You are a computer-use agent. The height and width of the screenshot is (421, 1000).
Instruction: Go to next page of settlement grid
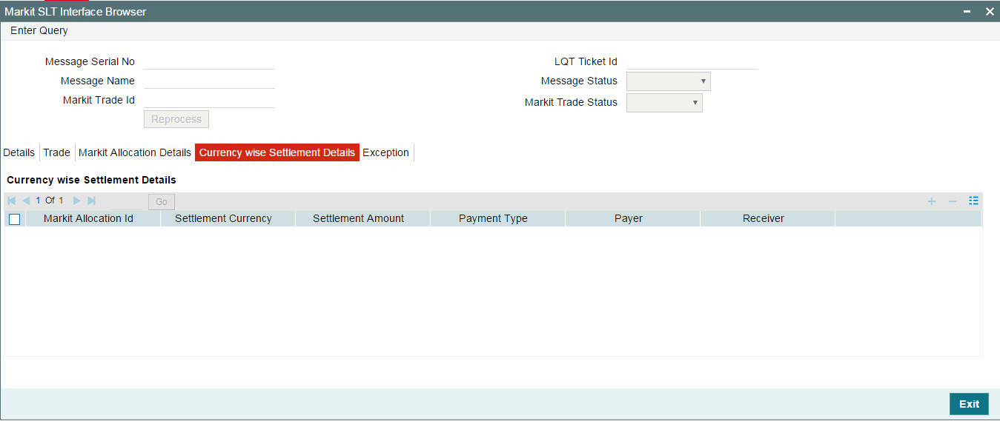click(76, 201)
